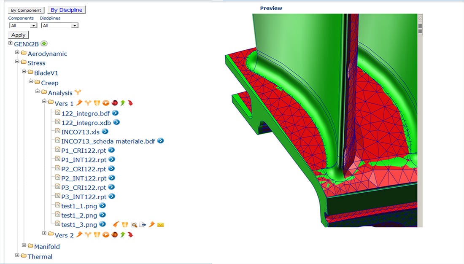The image size is (464, 264).
Task: Switch to the By Discipline tab
Action: (x=67, y=10)
